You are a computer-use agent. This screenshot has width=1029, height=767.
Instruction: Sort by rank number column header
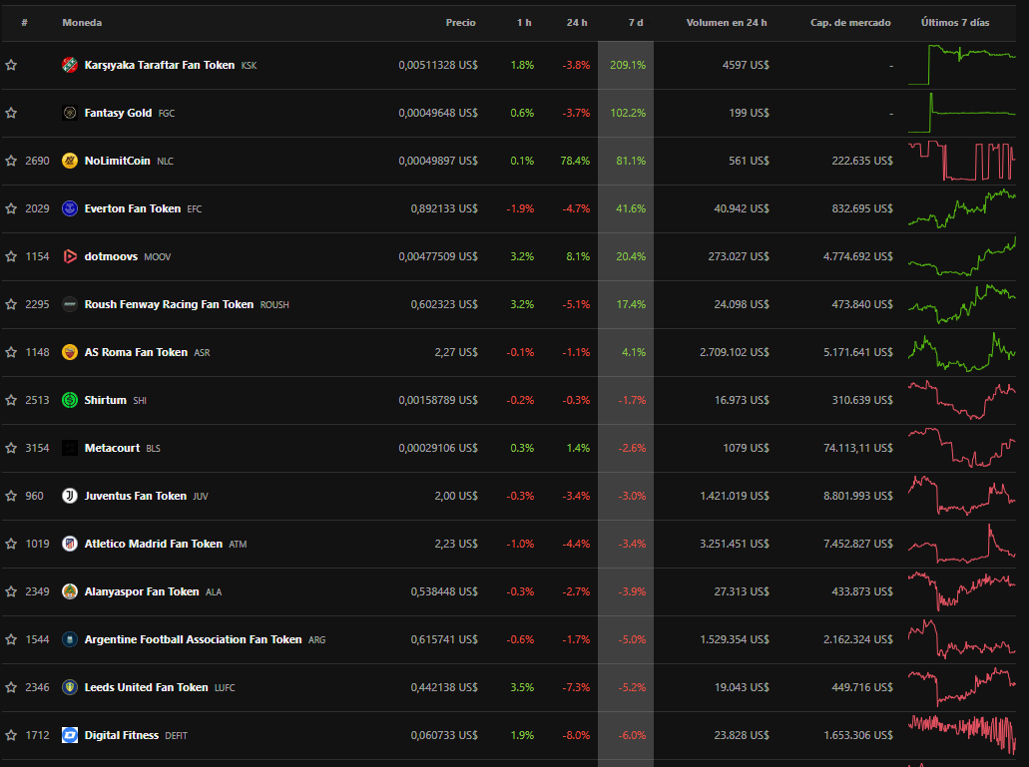[x=24, y=22]
